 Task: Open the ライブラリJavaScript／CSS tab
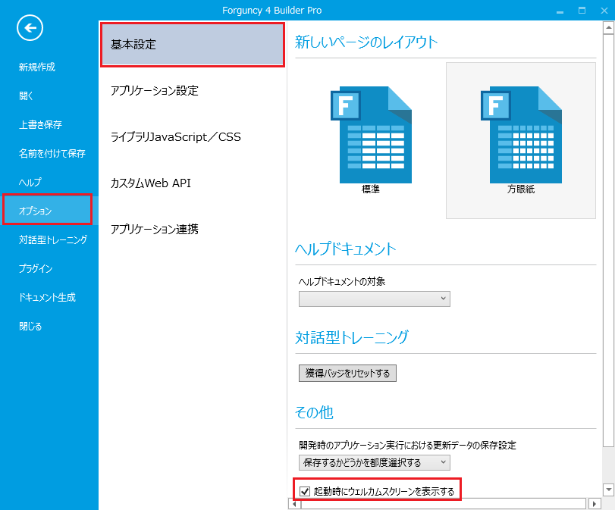pos(175,137)
